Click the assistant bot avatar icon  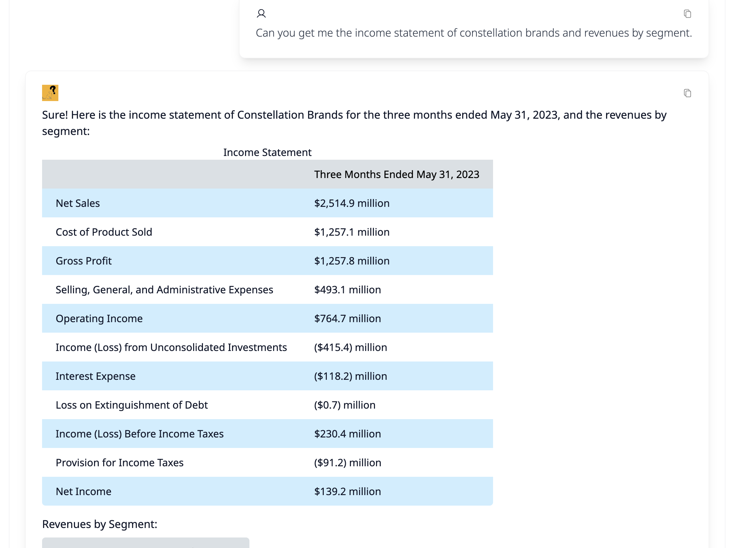click(x=50, y=93)
